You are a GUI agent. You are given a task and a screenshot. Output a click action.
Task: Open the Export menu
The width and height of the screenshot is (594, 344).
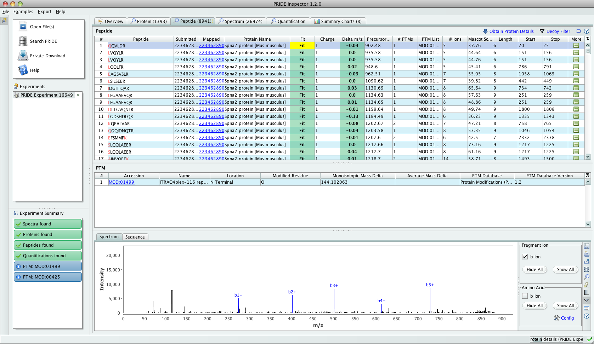[45, 12]
